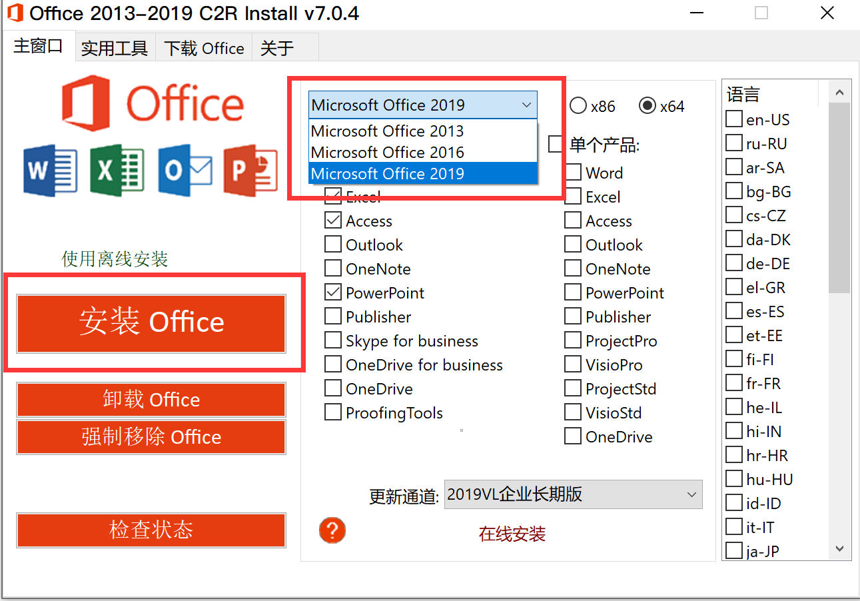The height and width of the screenshot is (601, 860).
Task: Enable the it-IT language checkbox
Action: [734, 527]
